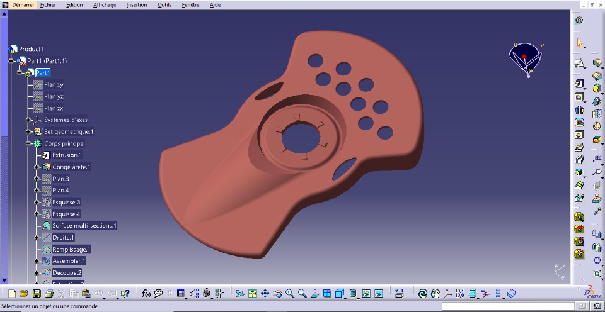Click the spiral update icon
The image size is (605, 312).
pyautogui.click(x=423, y=294)
